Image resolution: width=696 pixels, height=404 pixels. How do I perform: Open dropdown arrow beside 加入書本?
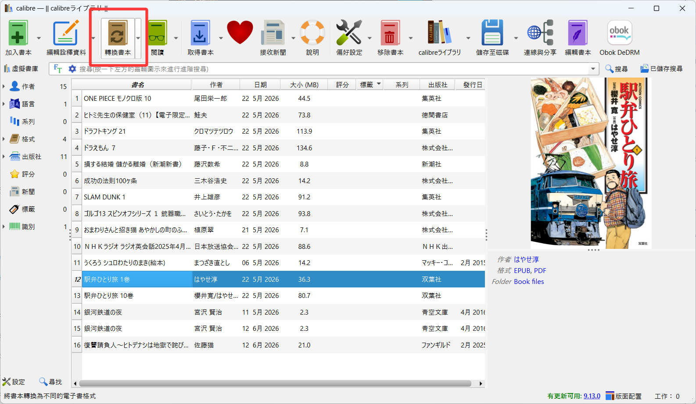[x=39, y=38]
